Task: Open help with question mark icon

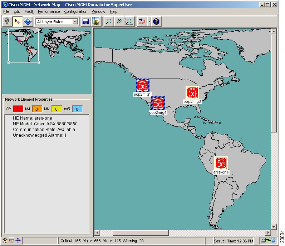Action: pyautogui.click(x=156, y=21)
